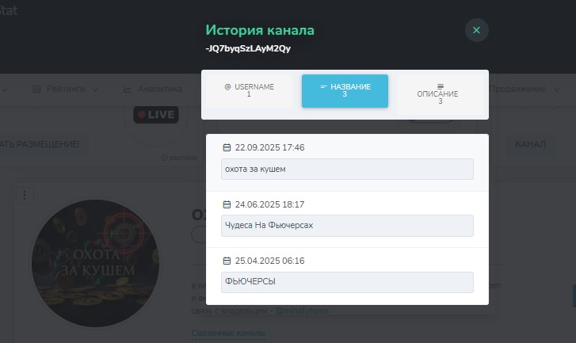Click the КАНАЛ button
576x343 pixels.
click(530, 144)
